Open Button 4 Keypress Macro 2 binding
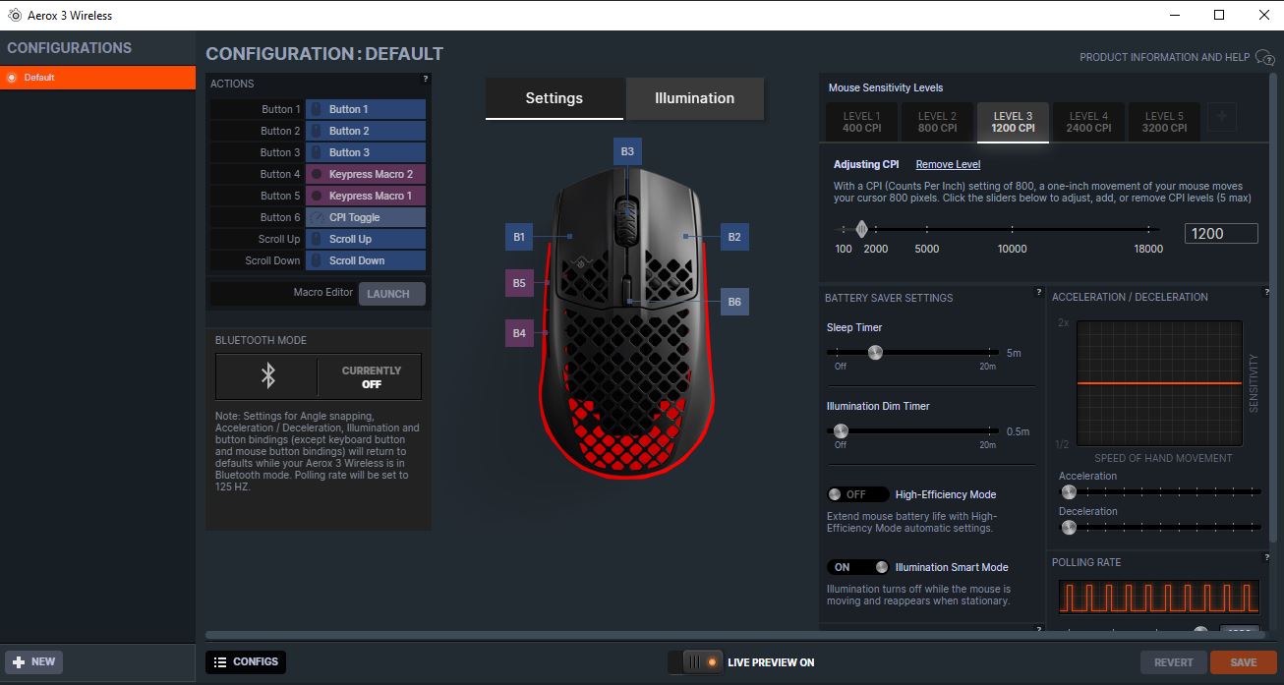Screen dimensions: 1284x685 point(365,174)
